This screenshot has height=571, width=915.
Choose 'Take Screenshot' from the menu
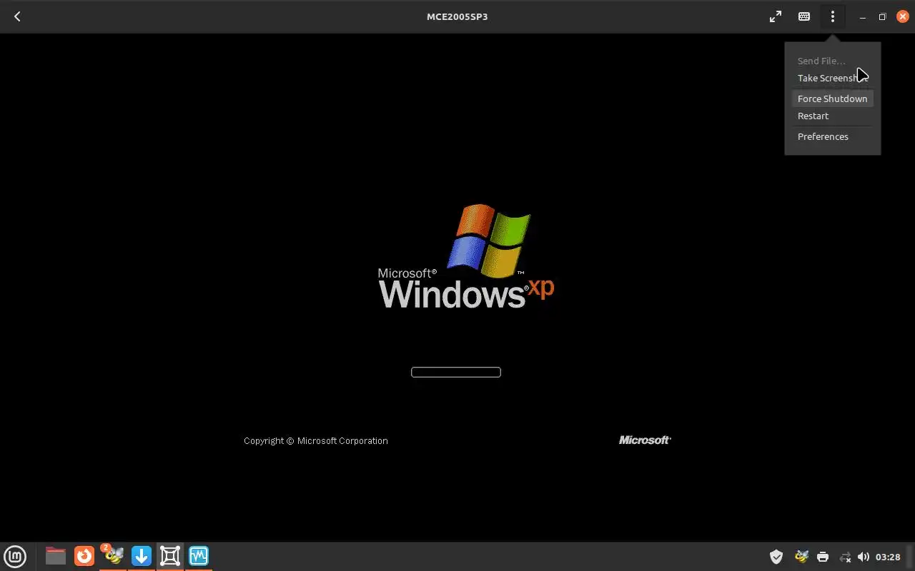coord(833,78)
